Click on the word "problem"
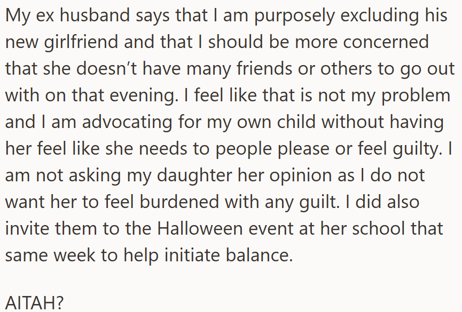Image resolution: width=462 pixels, height=312 pixels. pos(416,97)
